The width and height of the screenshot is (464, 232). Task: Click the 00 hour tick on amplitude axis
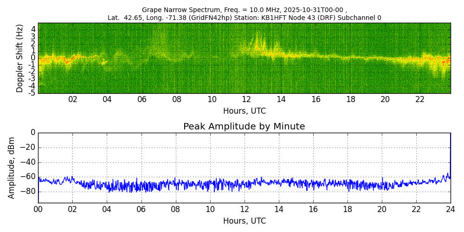tap(38, 209)
